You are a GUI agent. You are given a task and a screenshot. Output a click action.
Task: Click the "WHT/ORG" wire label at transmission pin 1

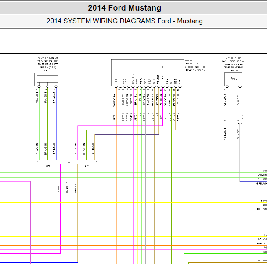(x=115, y=100)
